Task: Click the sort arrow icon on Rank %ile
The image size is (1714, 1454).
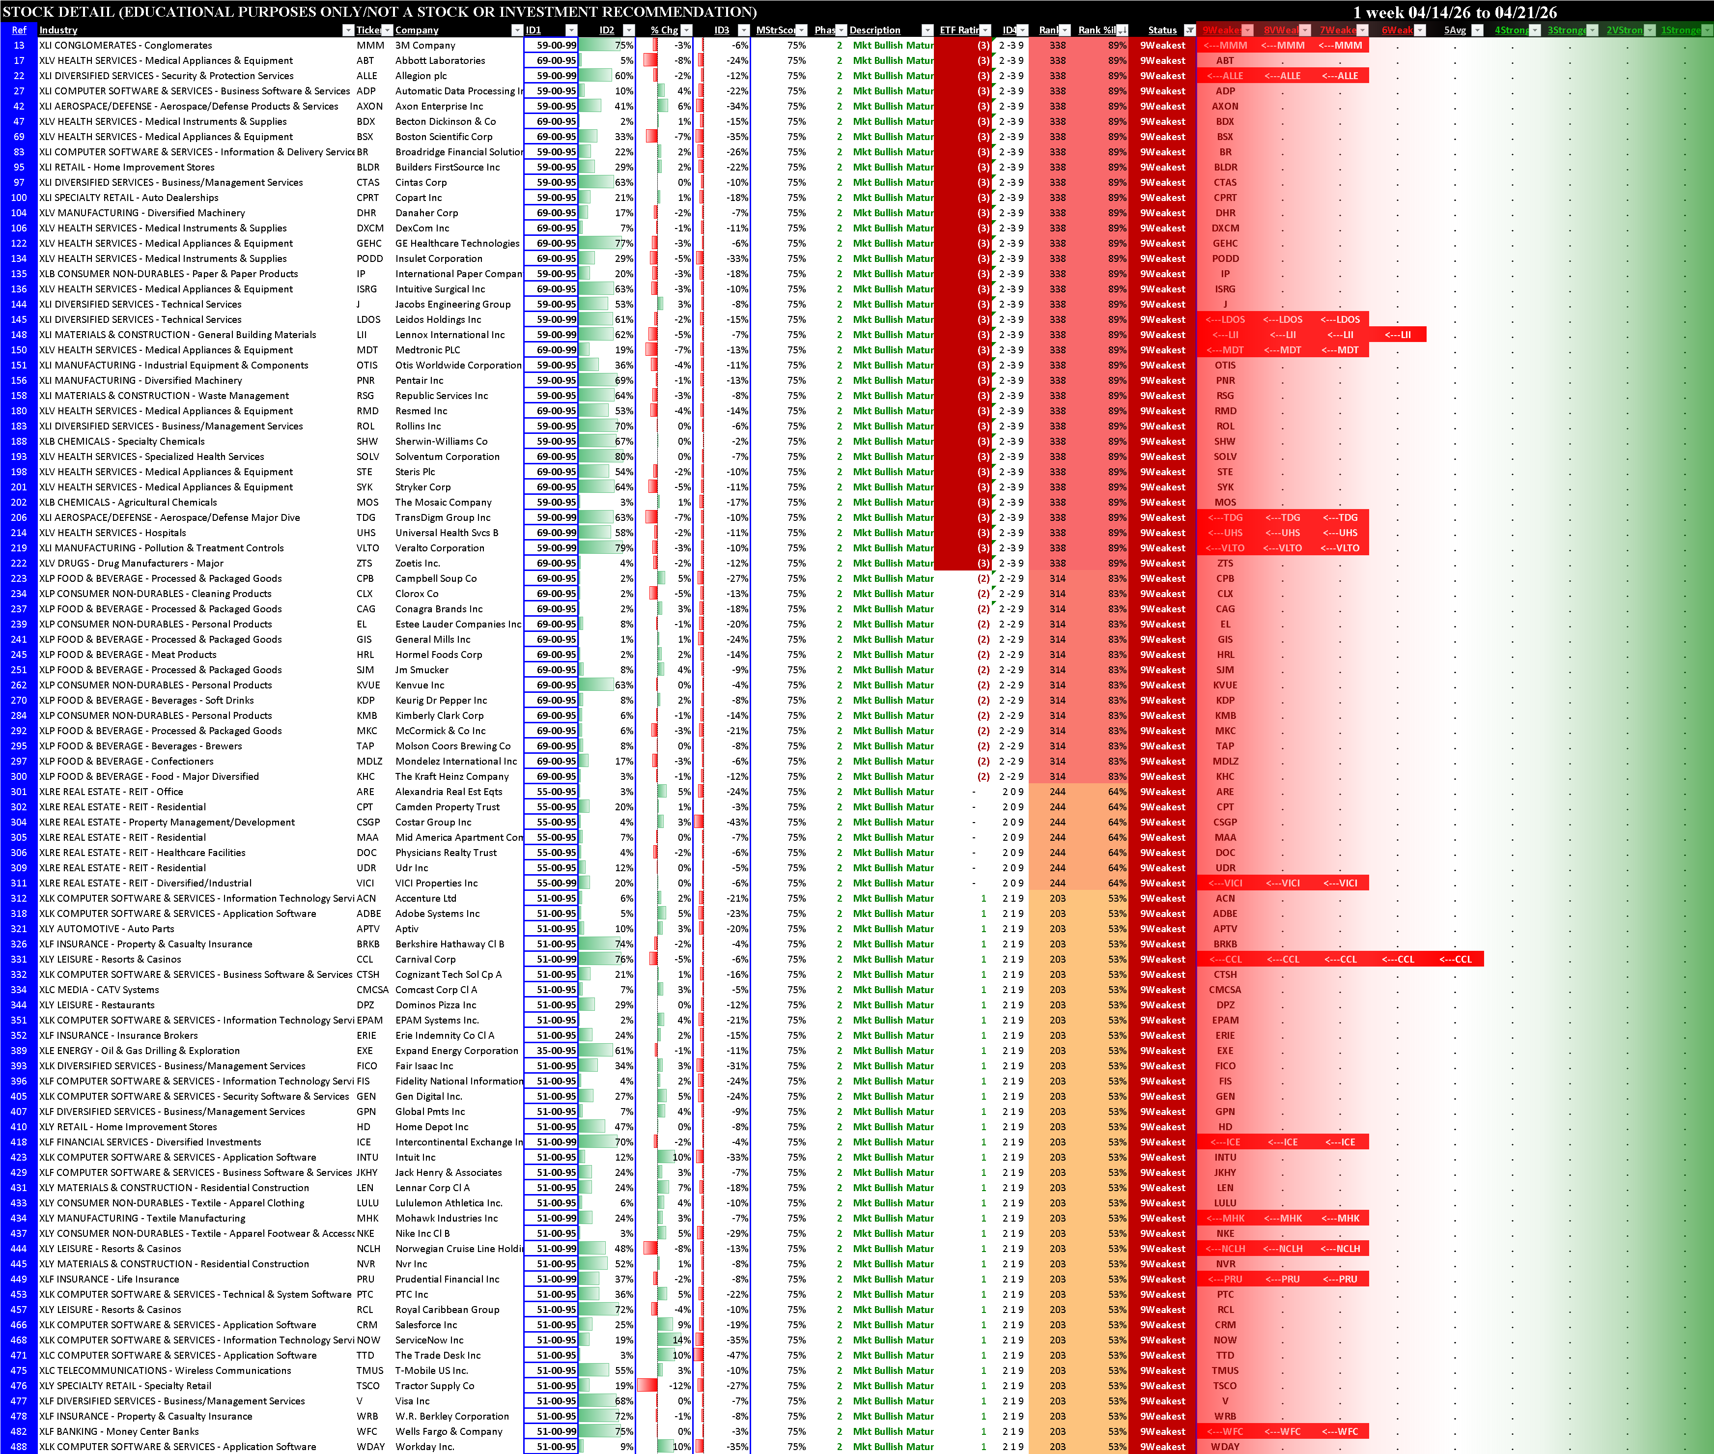Action: pyautogui.click(x=1122, y=30)
